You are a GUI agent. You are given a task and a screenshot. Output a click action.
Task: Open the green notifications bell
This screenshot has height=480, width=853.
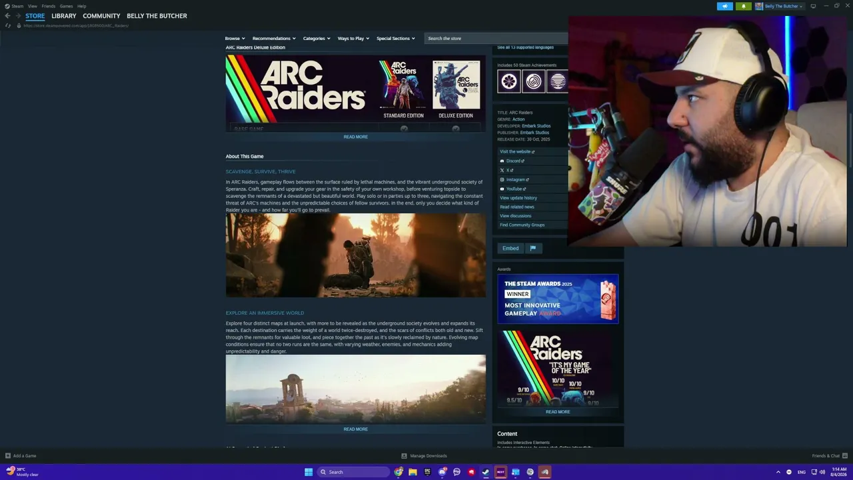tap(744, 6)
